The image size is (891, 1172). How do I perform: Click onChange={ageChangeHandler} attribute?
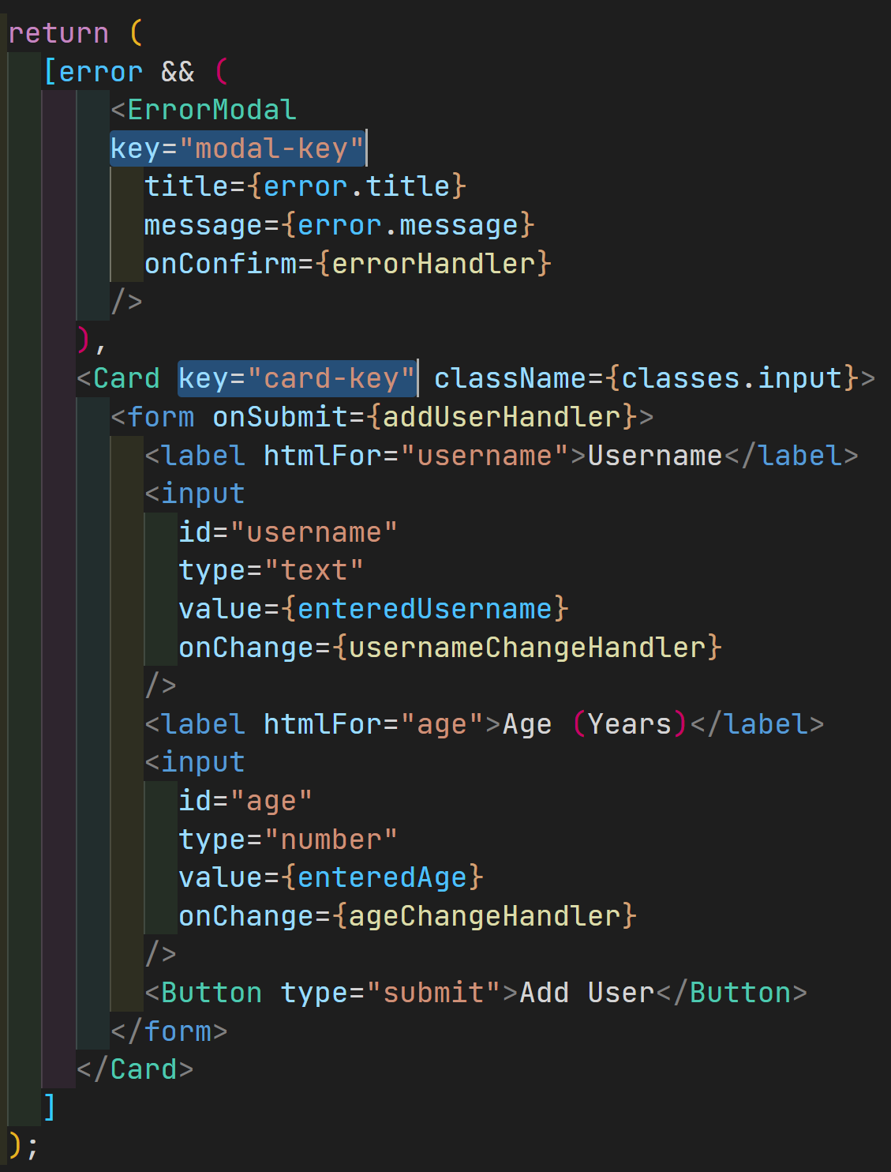pyautogui.click(x=407, y=916)
